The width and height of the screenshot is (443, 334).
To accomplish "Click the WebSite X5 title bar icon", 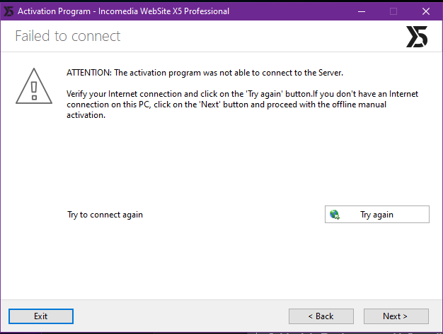I will [x=8, y=11].
